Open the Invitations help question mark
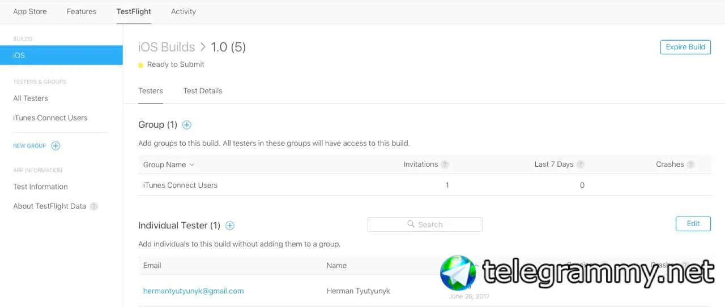Image resolution: width=725 pixels, height=307 pixels. (x=445, y=165)
